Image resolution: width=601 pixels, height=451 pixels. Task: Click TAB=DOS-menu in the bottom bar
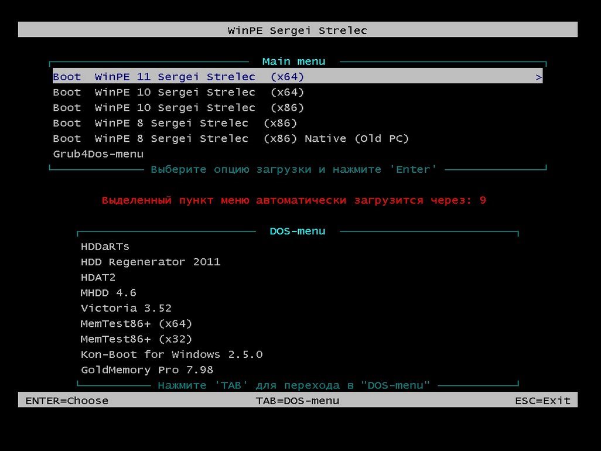(x=298, y=401)
